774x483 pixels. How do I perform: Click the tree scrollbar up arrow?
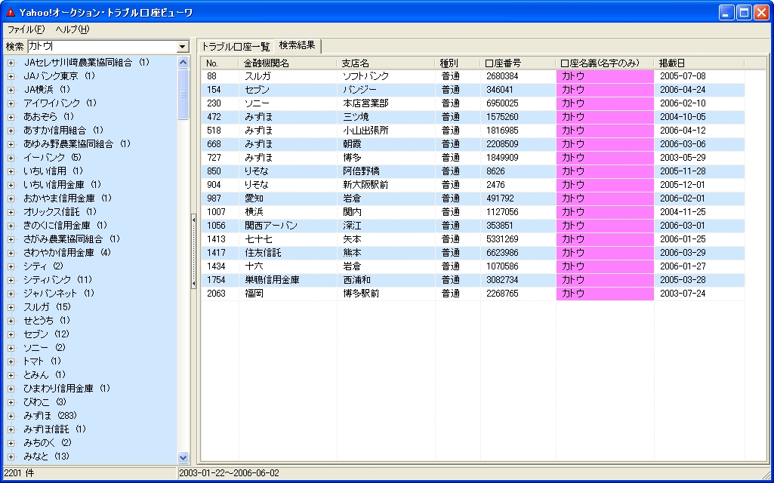click(183, 62)
